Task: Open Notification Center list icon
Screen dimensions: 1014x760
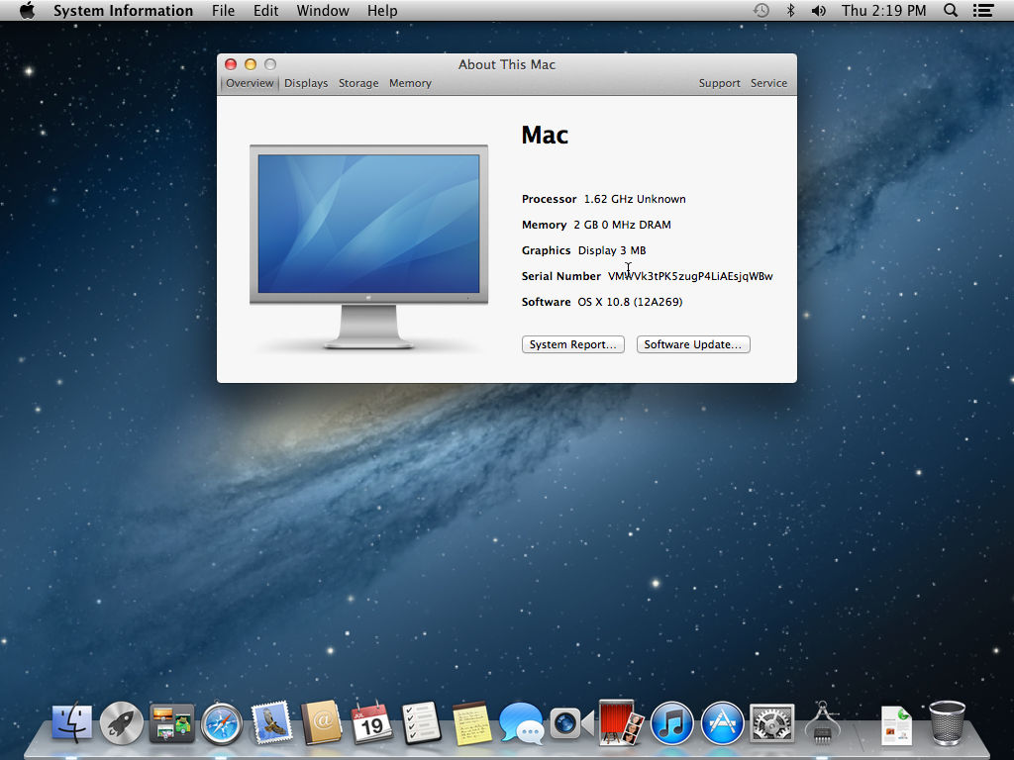Action: pos(983,10)
